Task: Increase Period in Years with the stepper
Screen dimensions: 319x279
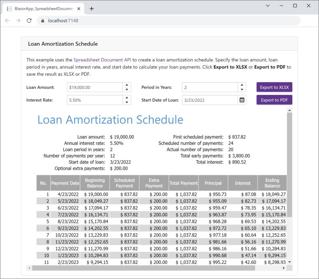Action: 242,85
